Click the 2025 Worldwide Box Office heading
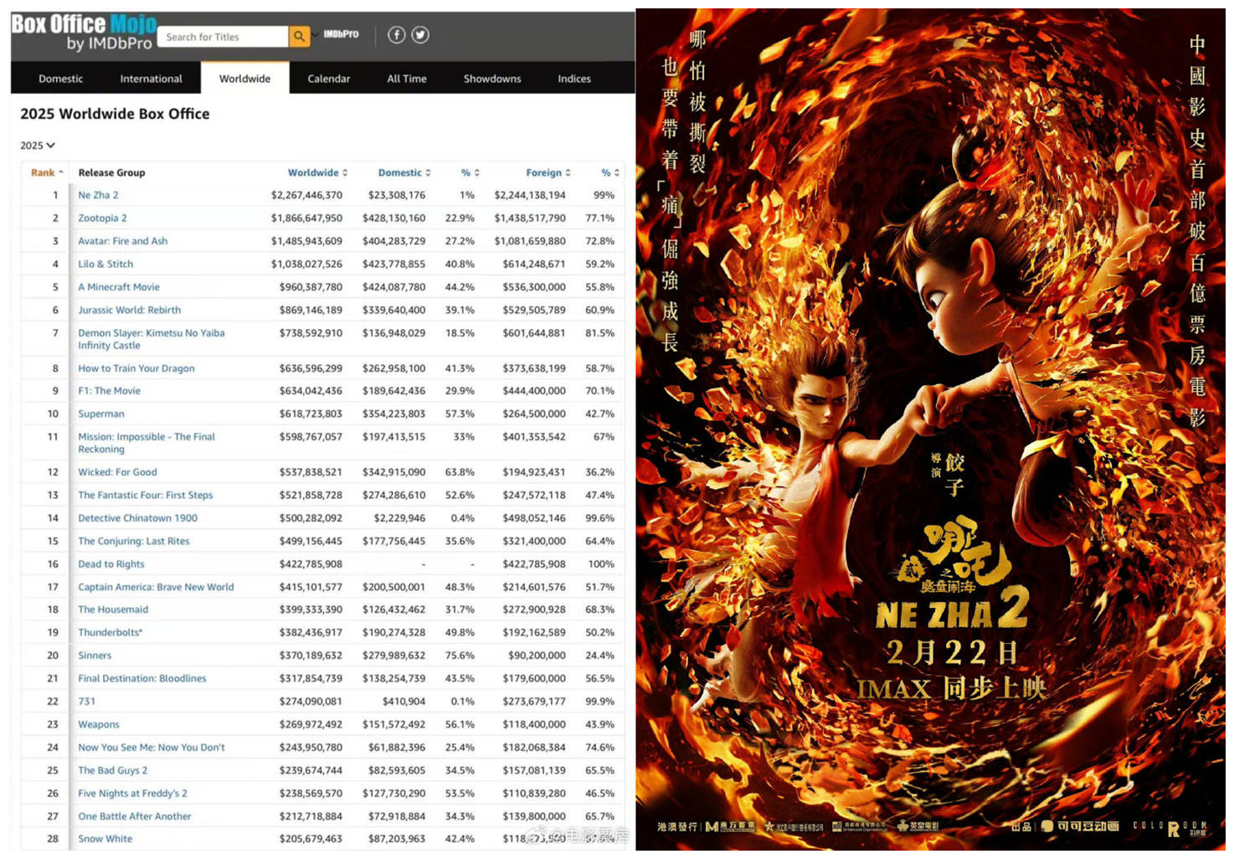The height and width of the screenshot is (859, 1234). (x=115, y=114)
